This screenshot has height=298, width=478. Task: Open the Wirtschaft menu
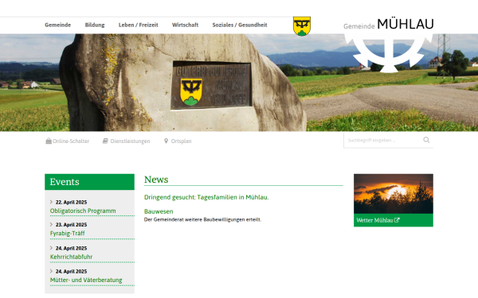pyautogui.click(x=185, y=25)
